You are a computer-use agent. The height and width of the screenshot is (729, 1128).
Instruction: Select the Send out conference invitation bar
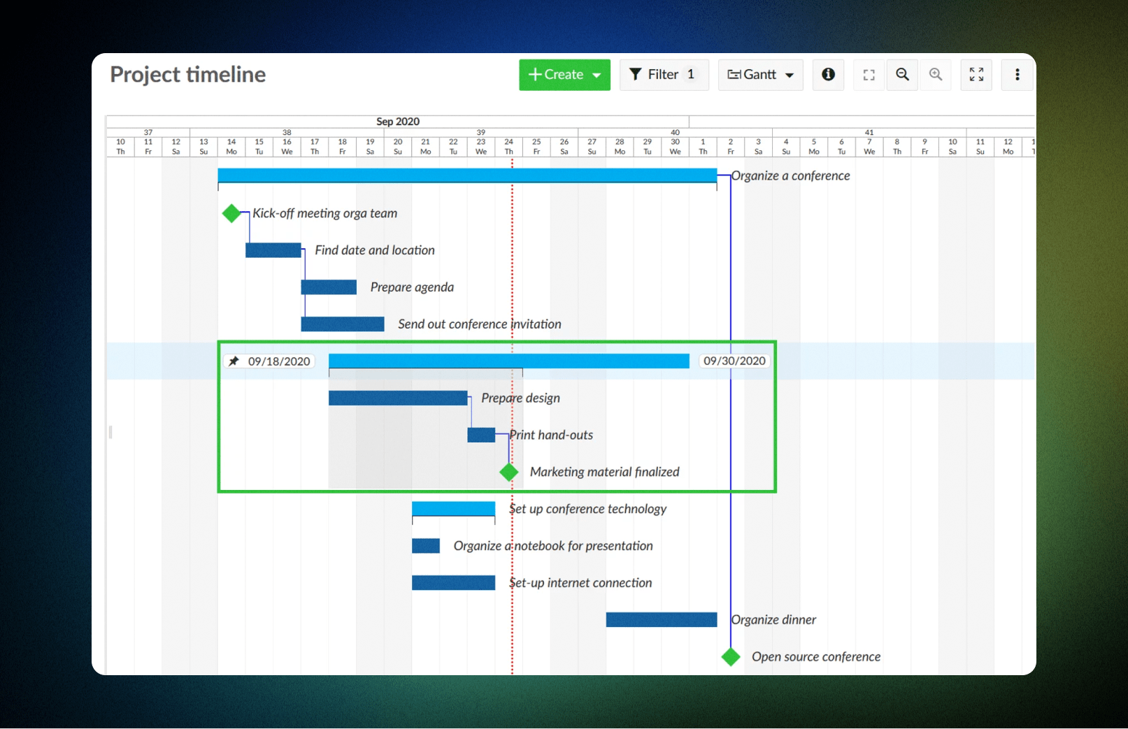point(343,324)
